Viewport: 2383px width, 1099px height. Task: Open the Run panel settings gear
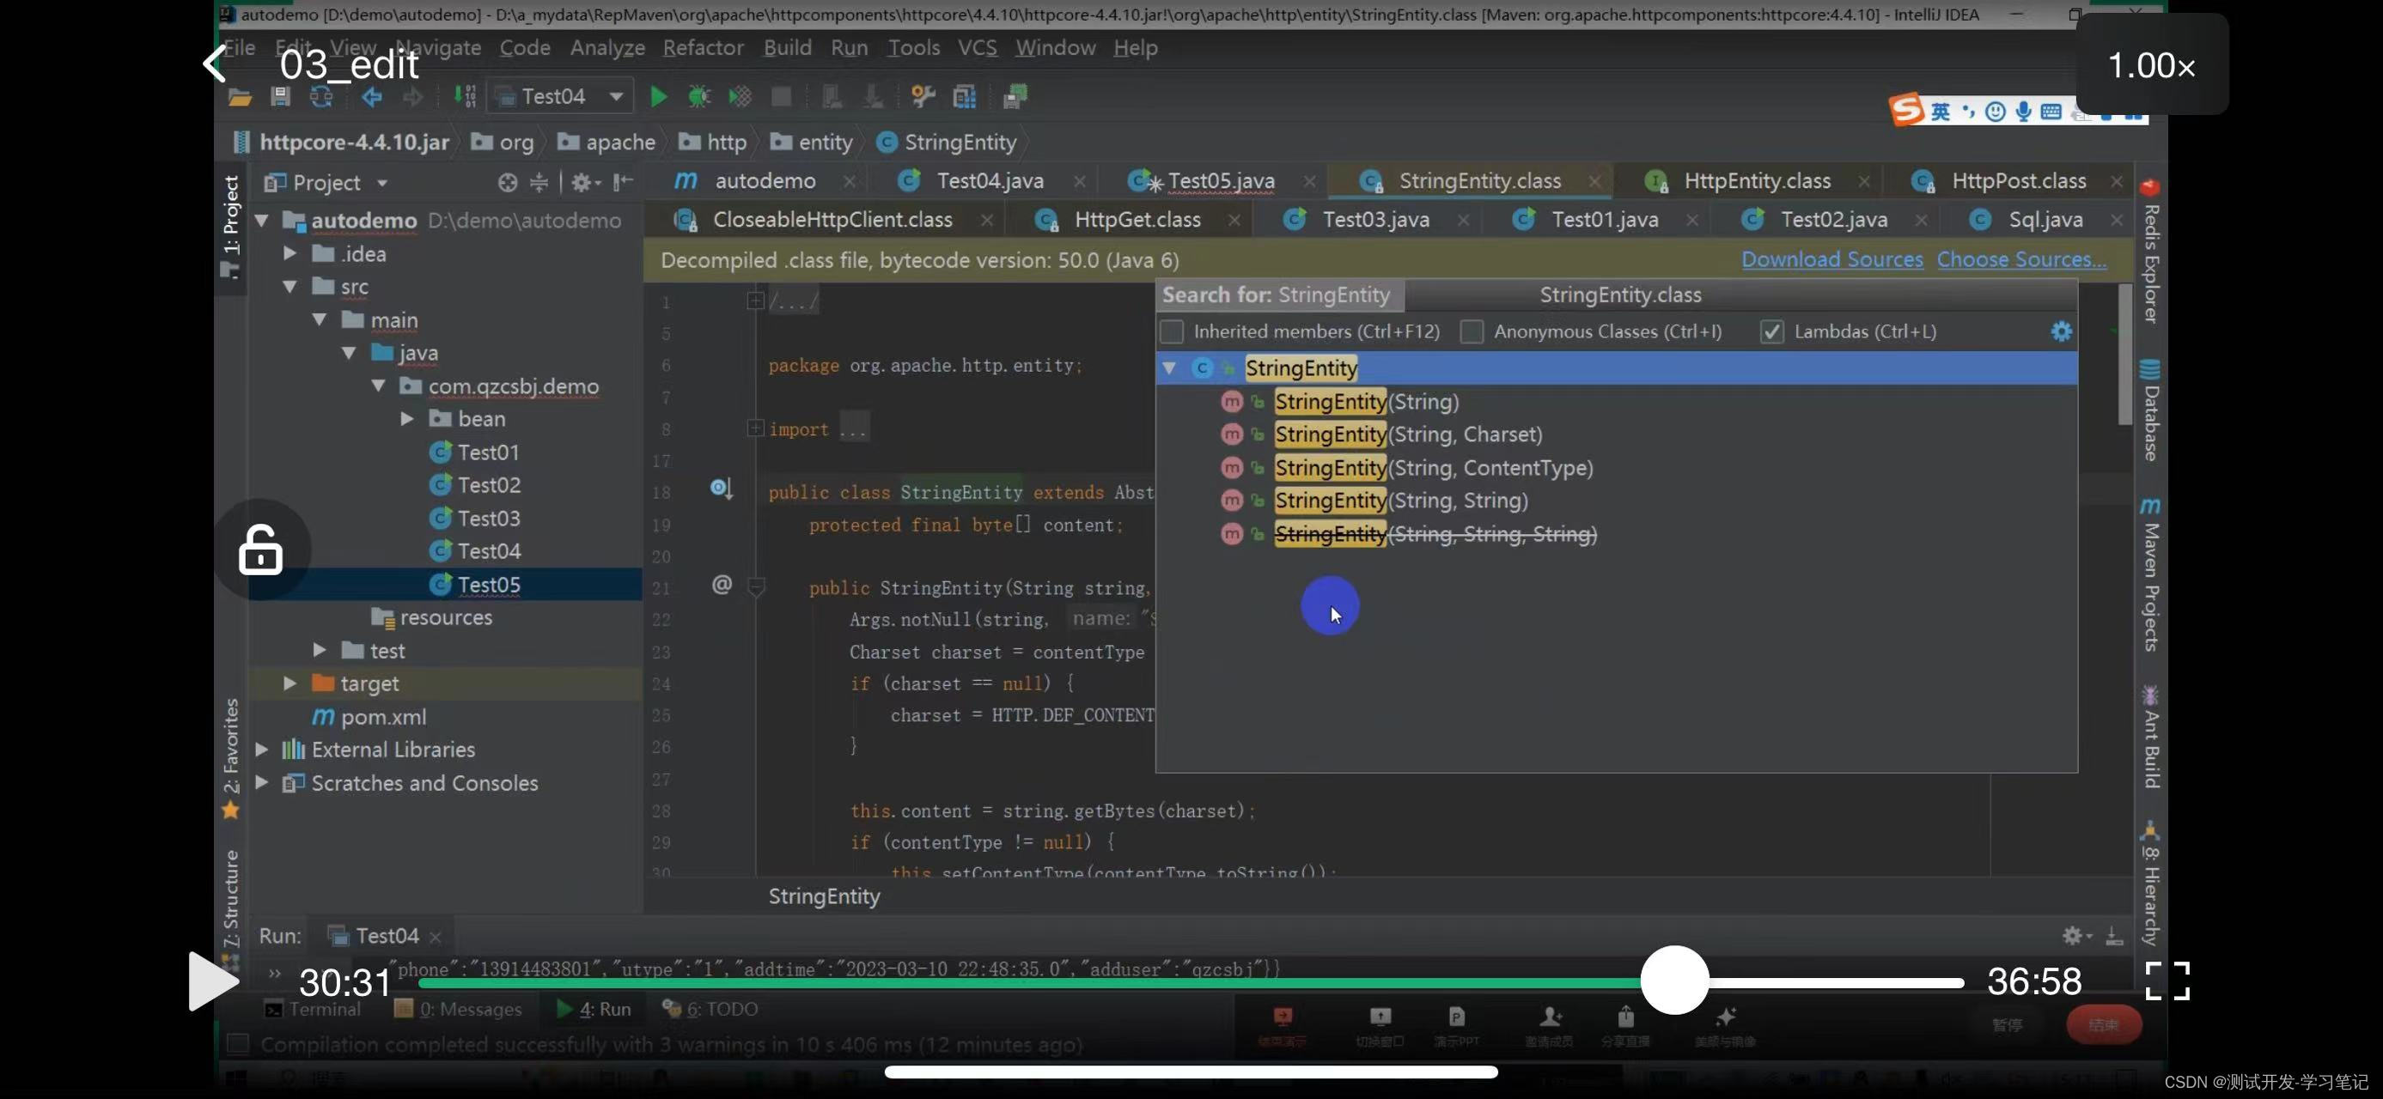2075,935
